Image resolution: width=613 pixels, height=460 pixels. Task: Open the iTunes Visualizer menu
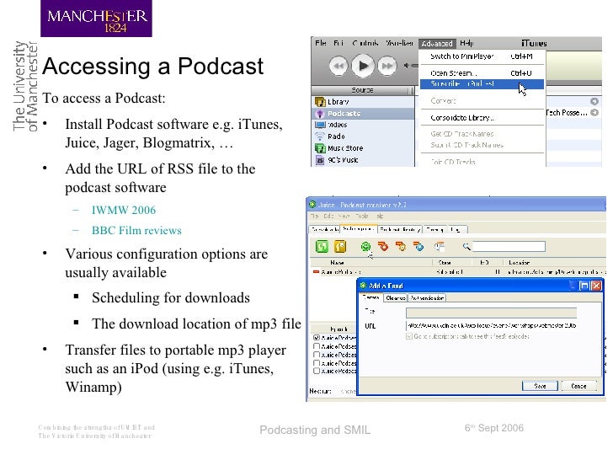399,43
